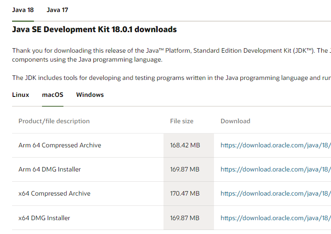Select the macOS platform tab

pyautogui.click(x=53, y=95)
